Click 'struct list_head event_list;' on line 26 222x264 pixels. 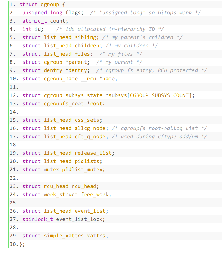point(65,211)
